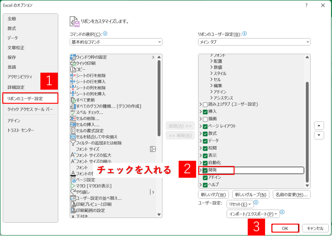
Task: Click the move up arrow button
Action: click(x=319, y=126)
